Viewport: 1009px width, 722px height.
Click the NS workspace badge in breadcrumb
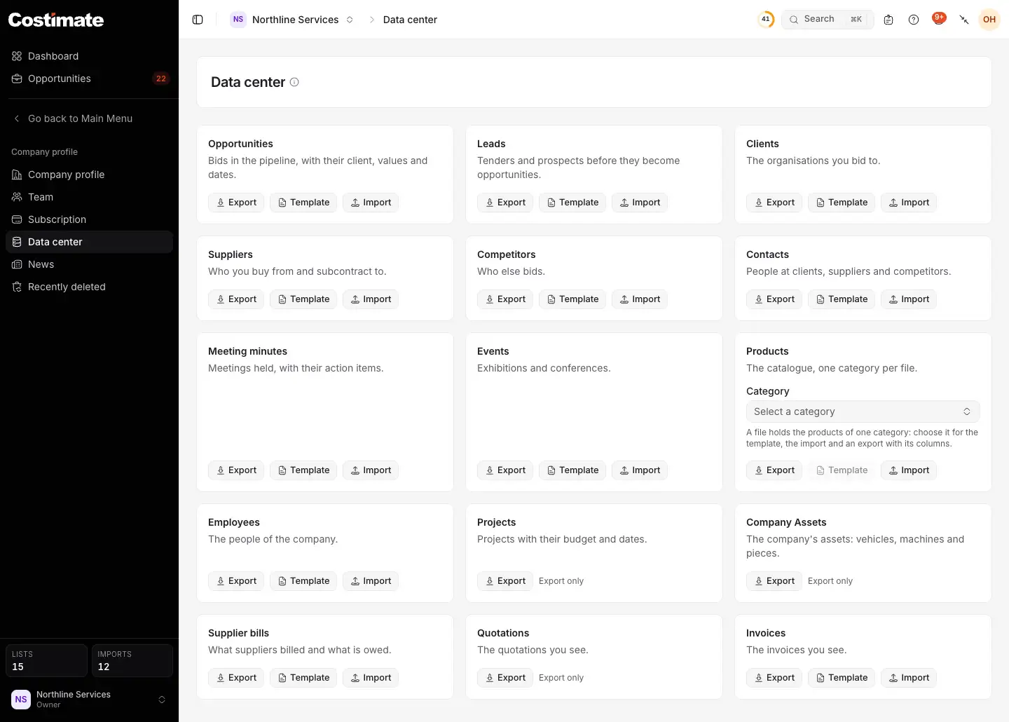238,20
